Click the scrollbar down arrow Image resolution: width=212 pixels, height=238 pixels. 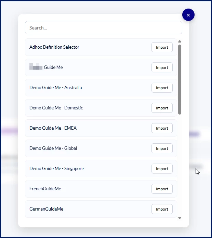coord(180,218)
